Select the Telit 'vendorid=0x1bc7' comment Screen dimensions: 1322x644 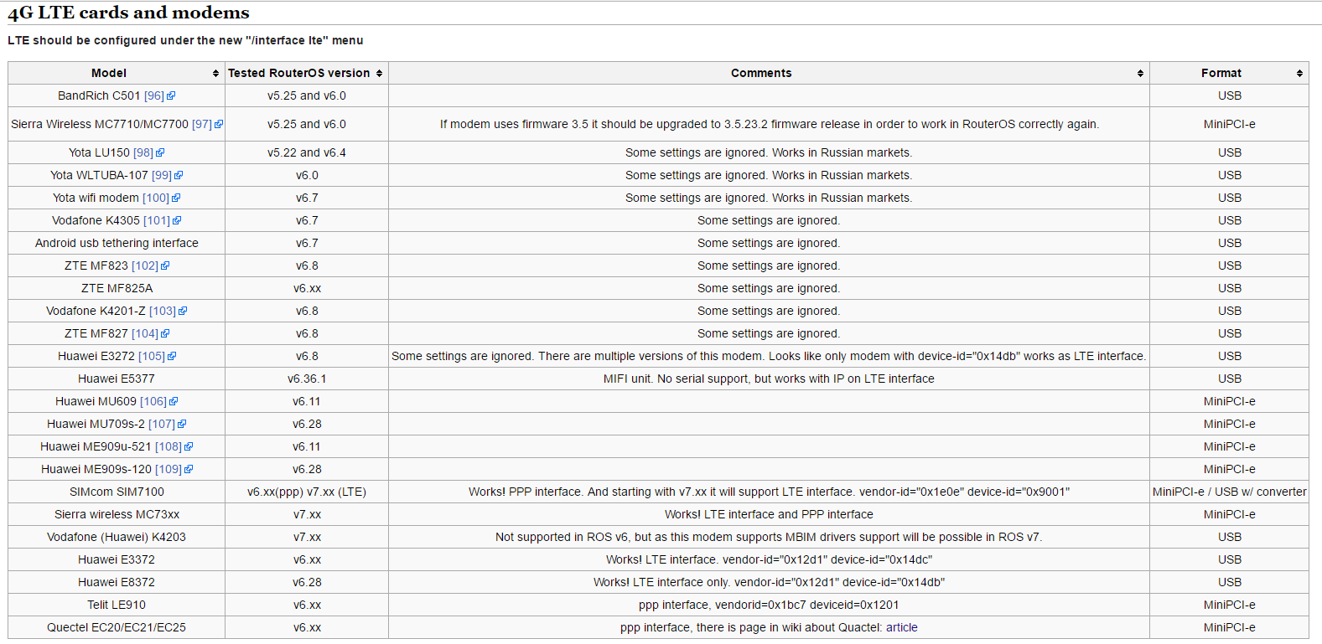coord(770,605)
